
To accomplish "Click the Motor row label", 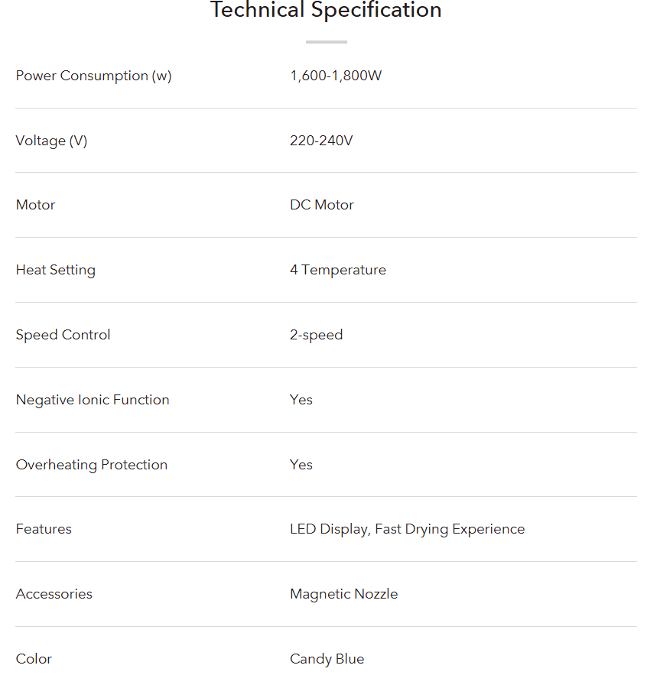I will click(35, 205).
